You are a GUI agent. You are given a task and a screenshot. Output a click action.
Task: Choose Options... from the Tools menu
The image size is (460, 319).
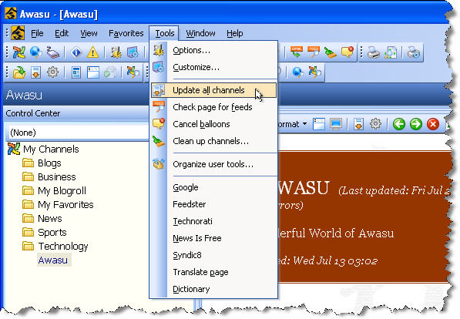[213, 50]
